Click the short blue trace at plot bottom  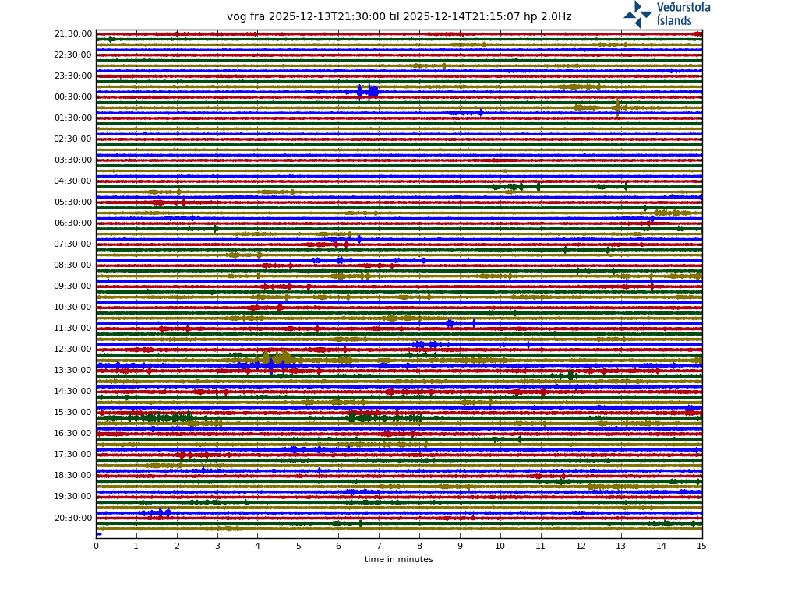pyautogui.click(x=98, y=533)
